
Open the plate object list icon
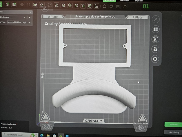[x=156, y=29]
